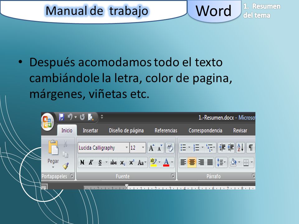Apply a numbered list

click(x=196, y=147)
